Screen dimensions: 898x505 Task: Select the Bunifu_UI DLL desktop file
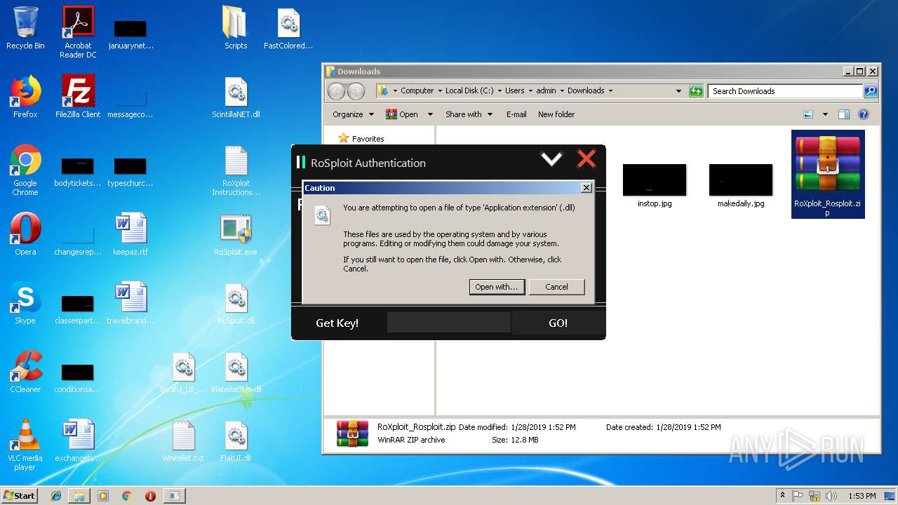[183, 372]
